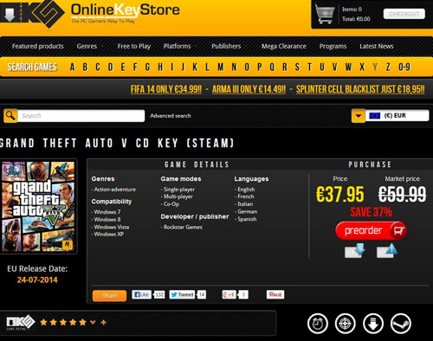The width and height of the screenshot is (433, 341).
Task: Open Free to Play section
Action: (x=134, y=46)
